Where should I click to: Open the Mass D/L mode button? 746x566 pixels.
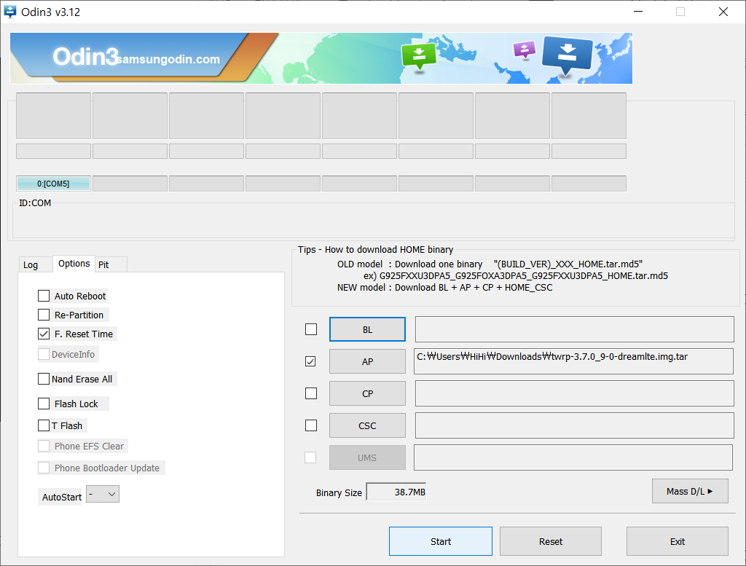tap(690, 491)
